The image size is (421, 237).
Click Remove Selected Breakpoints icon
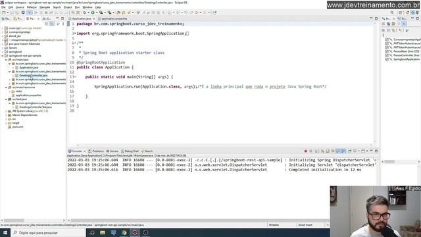coord(384,24)
